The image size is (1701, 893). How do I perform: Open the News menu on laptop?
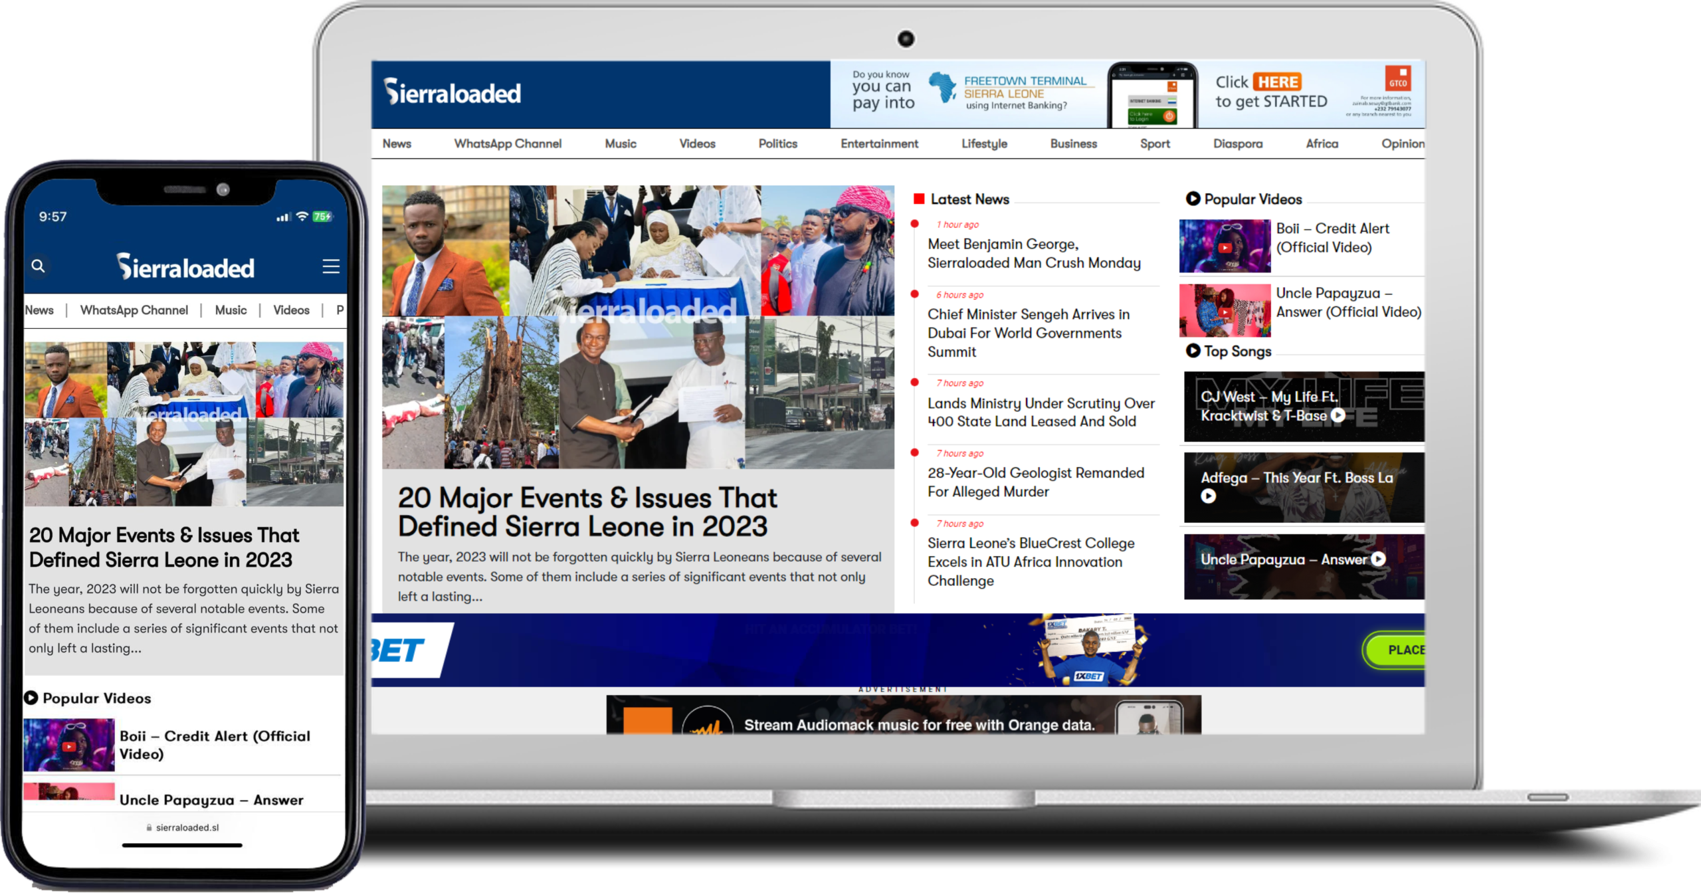point(397,144)
